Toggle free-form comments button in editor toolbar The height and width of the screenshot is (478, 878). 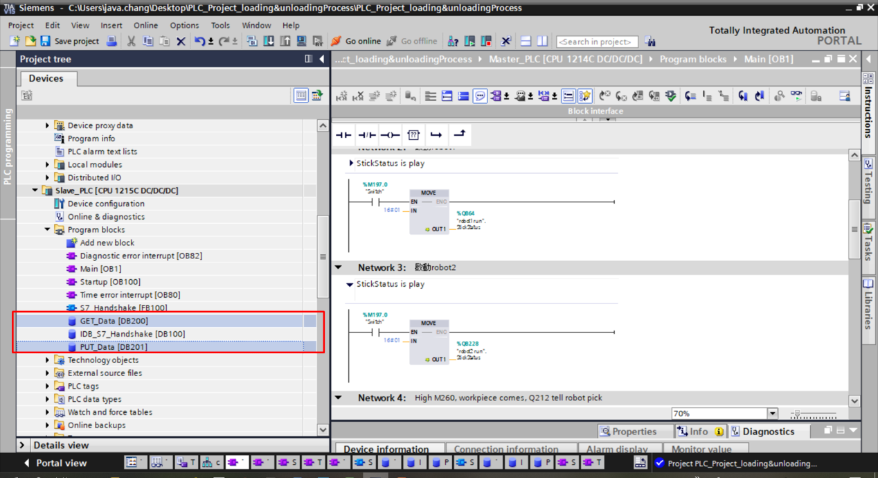coord(480,96)
